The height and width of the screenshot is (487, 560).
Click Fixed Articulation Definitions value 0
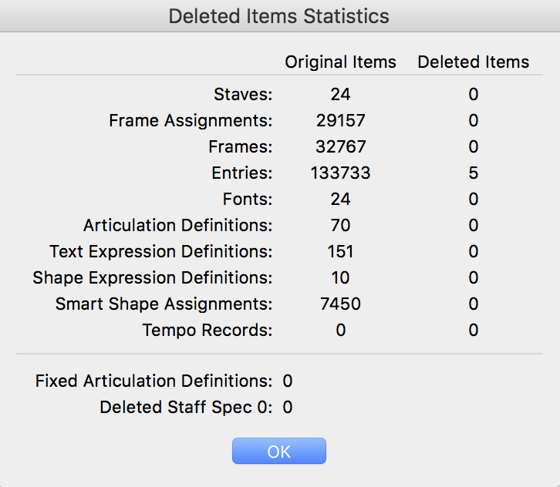tap(288, 381)
